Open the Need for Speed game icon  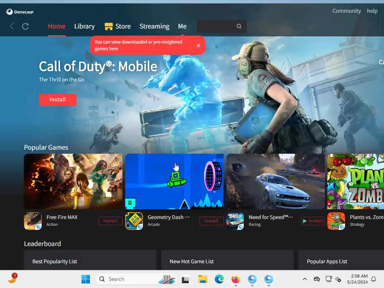click(235, 221)
